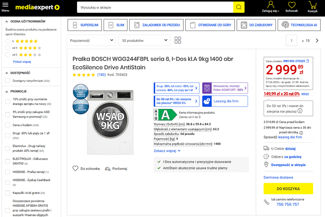Screen dimensions: 325x217
Task: Expand Zobacz więcej product specifications
Action: (167, 151)
